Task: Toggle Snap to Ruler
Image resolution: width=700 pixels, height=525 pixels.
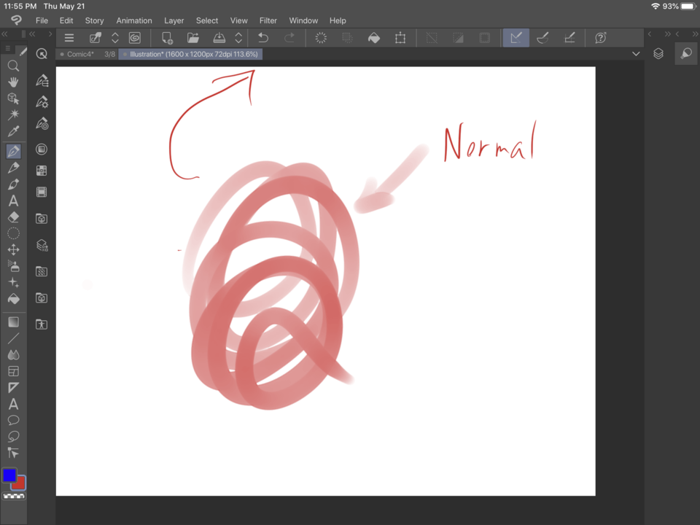Action: pyautogui.click(x=516, y=38)
